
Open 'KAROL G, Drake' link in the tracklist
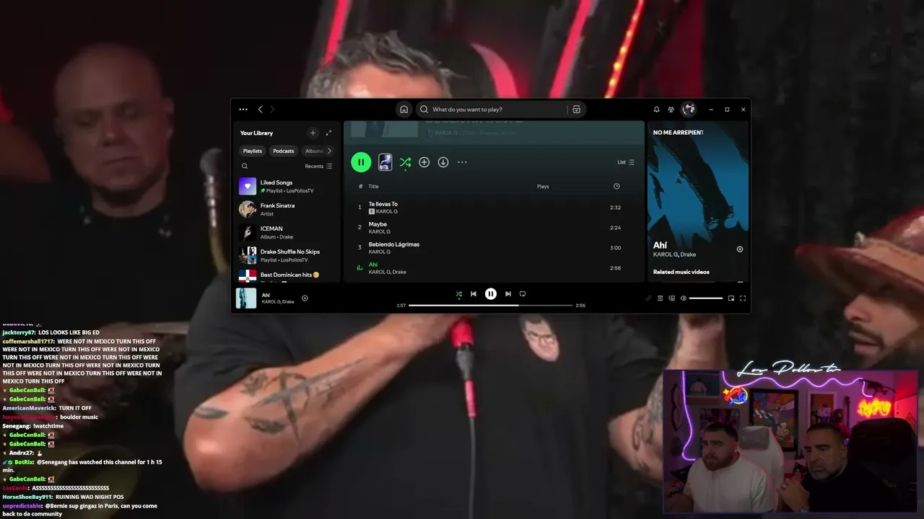[x=388, y=272]
